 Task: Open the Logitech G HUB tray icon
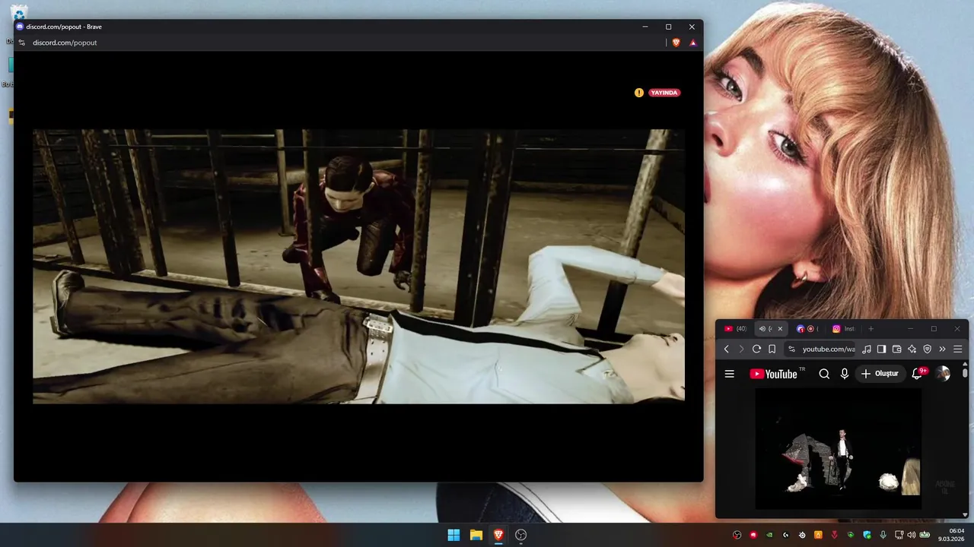pos(786,535)
